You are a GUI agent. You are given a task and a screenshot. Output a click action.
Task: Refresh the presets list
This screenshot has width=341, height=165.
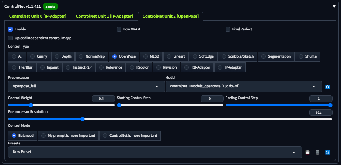pos(327,153)
